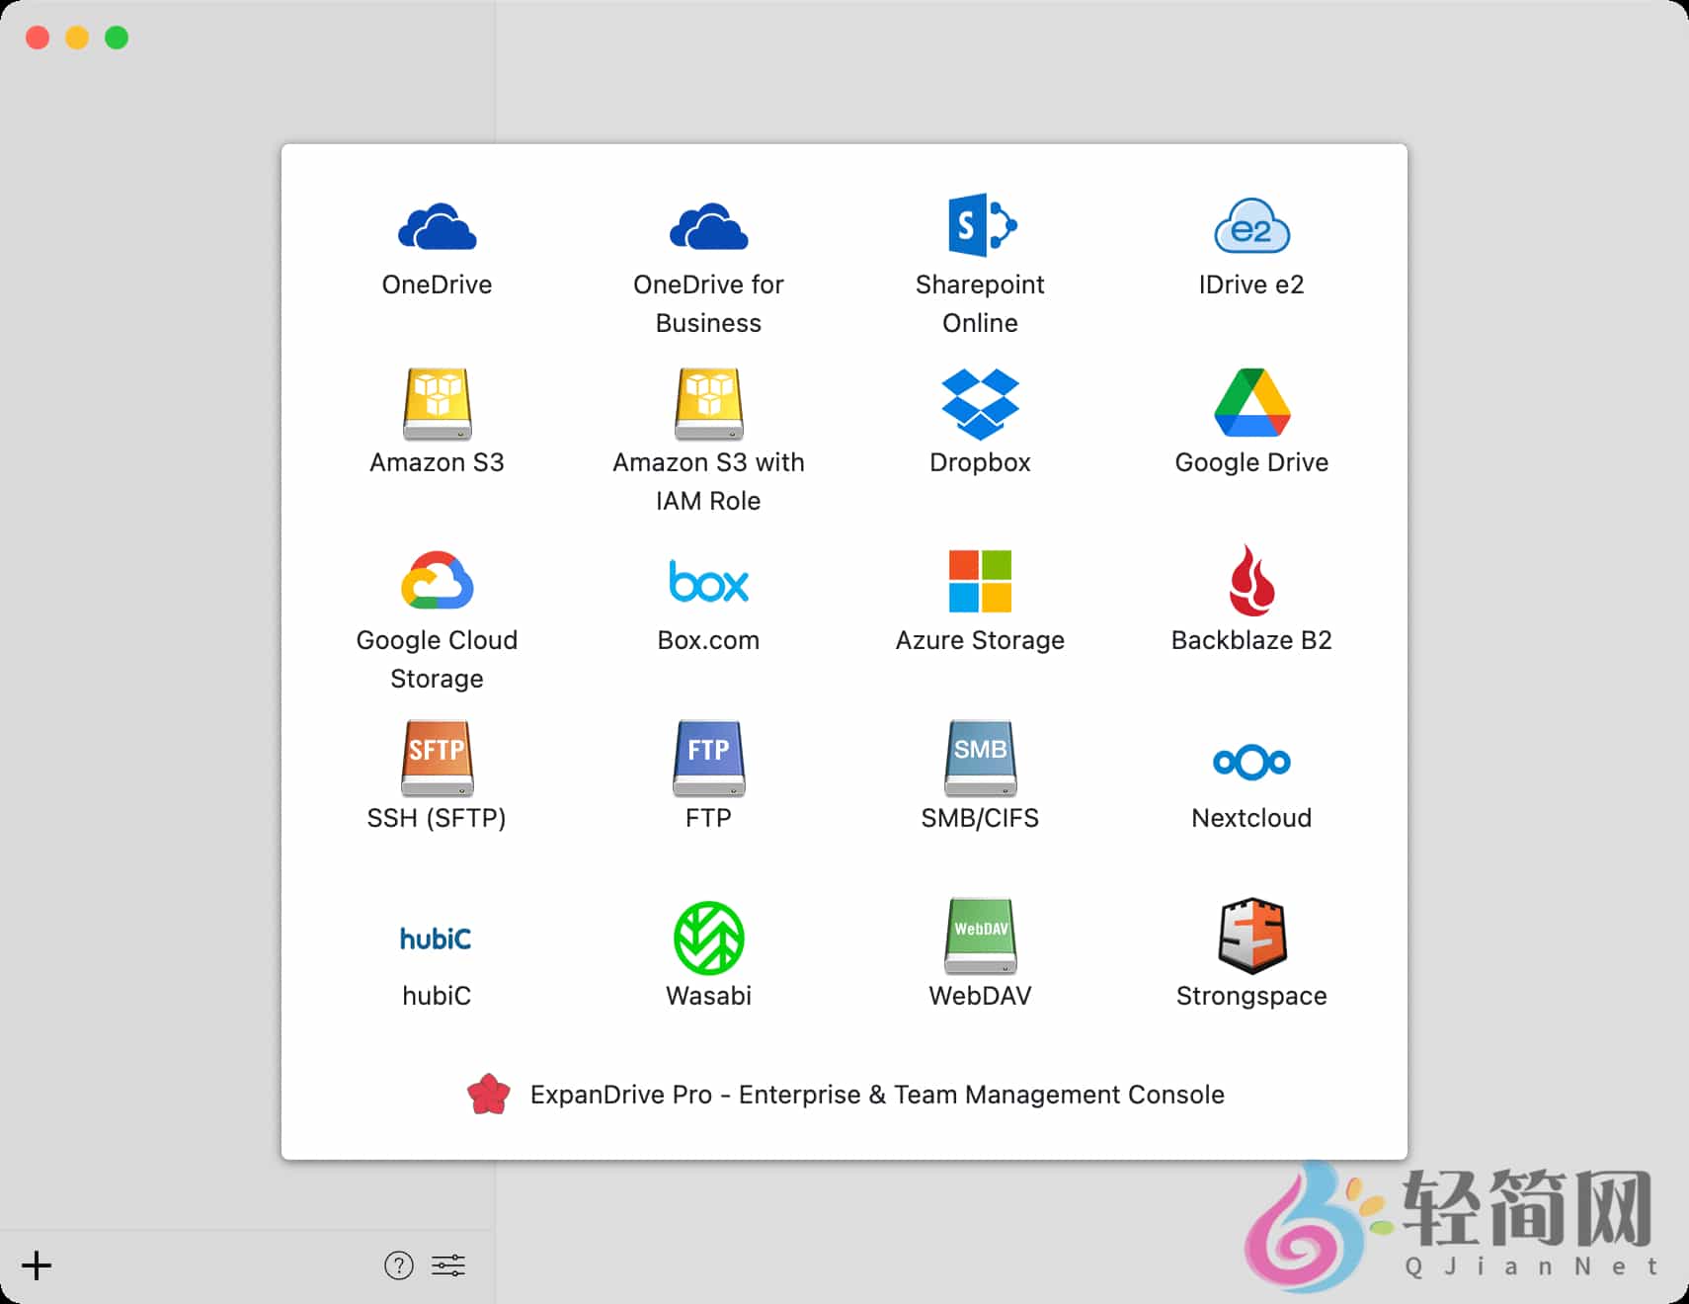Select the OneDrive cloud icon
This screenshot has height=1304, width=1689.
coord(437,226)
